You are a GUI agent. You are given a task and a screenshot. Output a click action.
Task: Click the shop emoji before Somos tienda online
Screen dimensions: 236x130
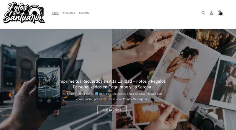(64, 94)
